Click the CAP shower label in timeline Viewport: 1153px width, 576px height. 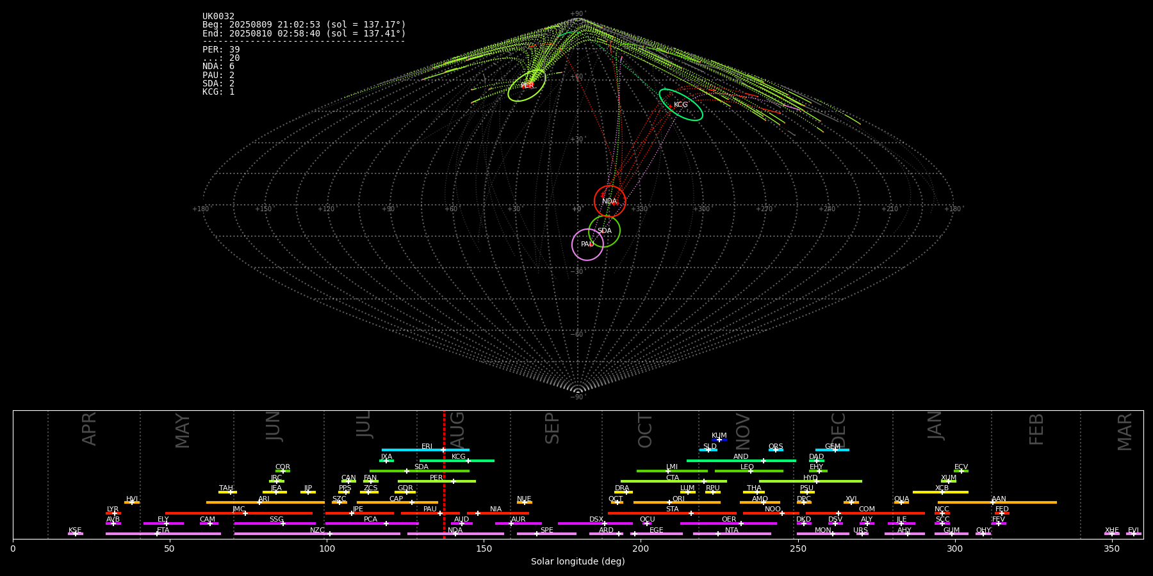click(397, 499)
